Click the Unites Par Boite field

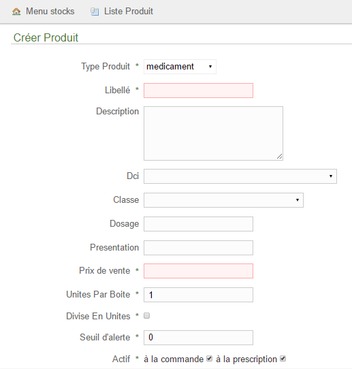point(198,295)
